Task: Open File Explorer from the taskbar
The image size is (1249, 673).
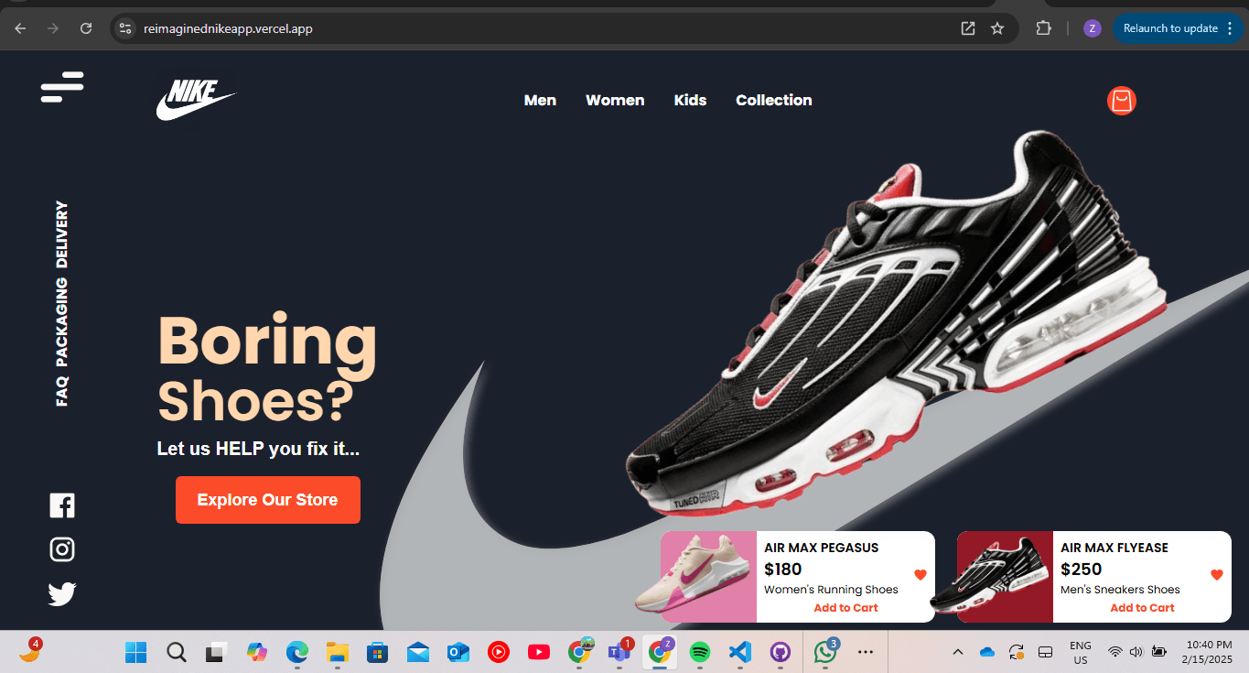Action: click(338, 652)
